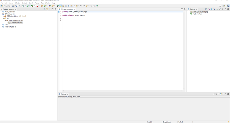
Task: Click the Pin Editor toolbar icon
Action: [x=97, y=6]
